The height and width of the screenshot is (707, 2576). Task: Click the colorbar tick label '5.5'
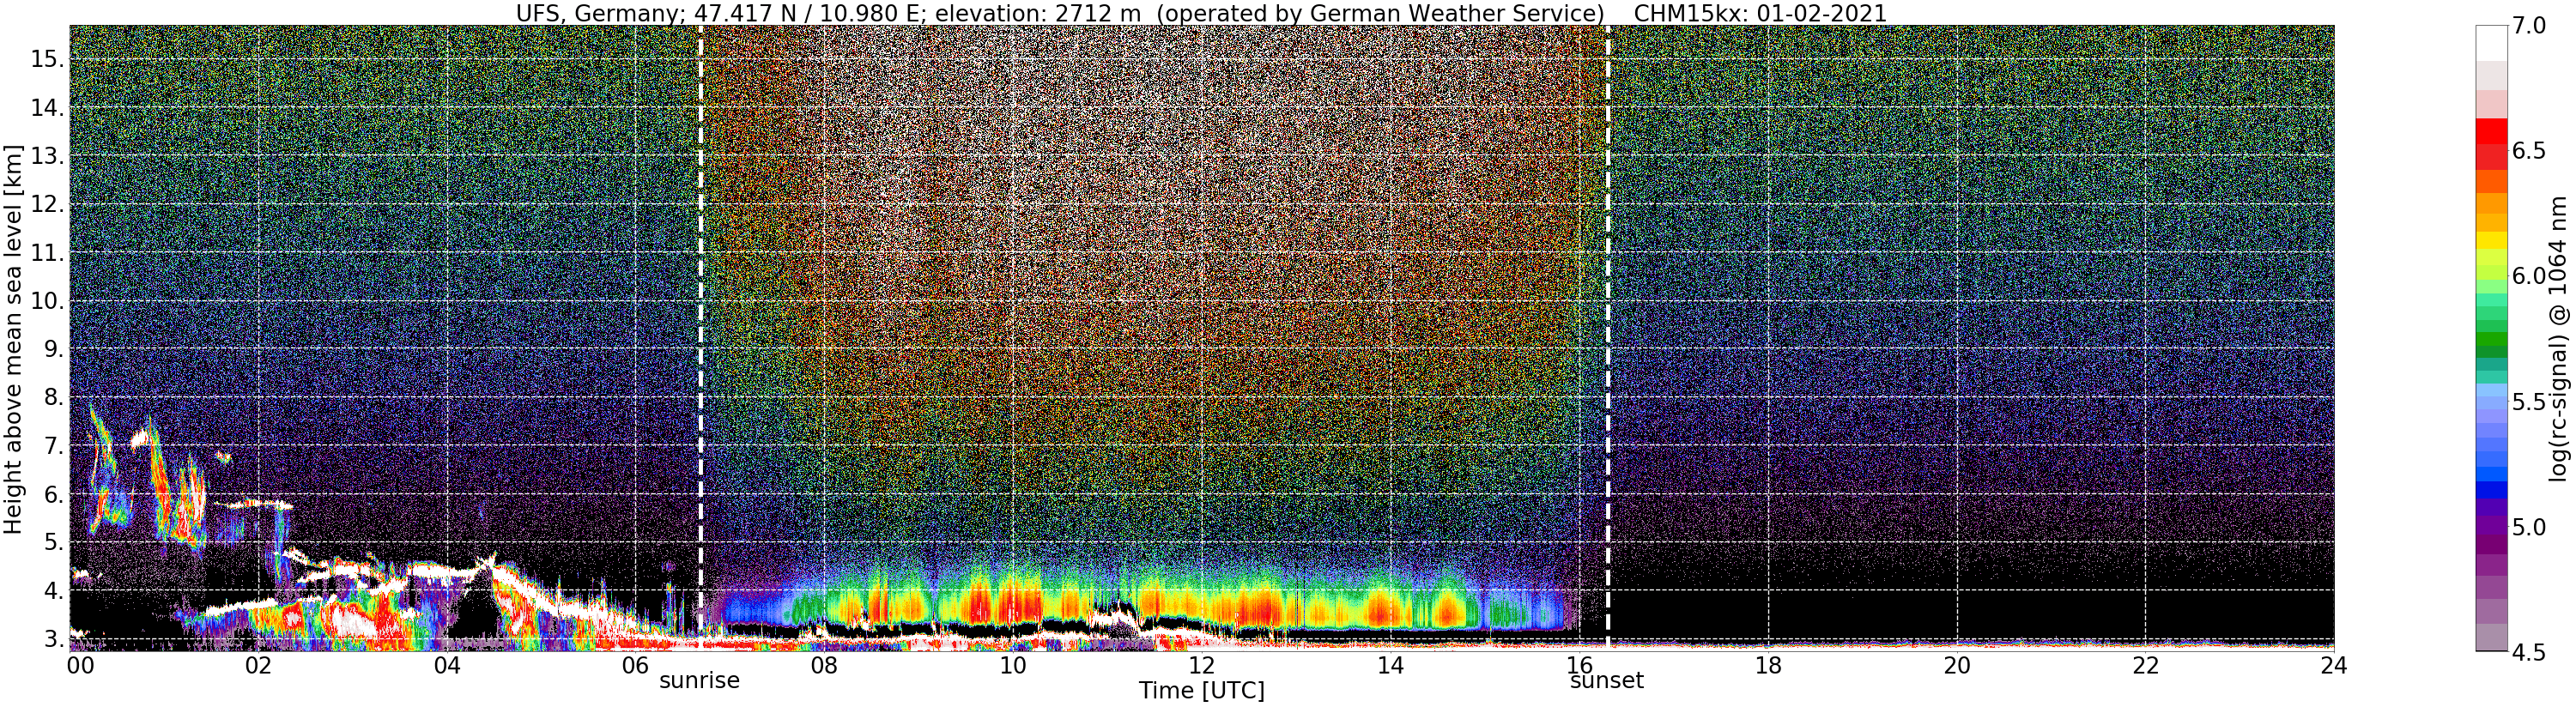pos(2531,402)
